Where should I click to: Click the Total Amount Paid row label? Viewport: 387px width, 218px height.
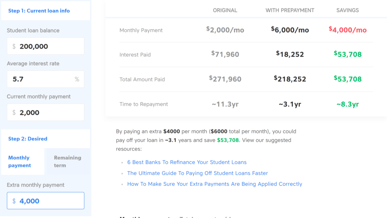tap(142, 79)
